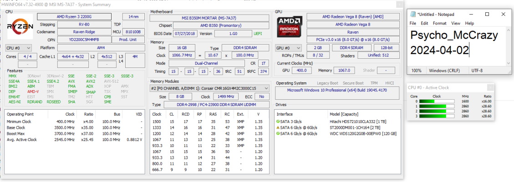Click the AVX2 feature label
This screenshot has width=514, height=182.
pyautogui.click(x=91, y=81)
